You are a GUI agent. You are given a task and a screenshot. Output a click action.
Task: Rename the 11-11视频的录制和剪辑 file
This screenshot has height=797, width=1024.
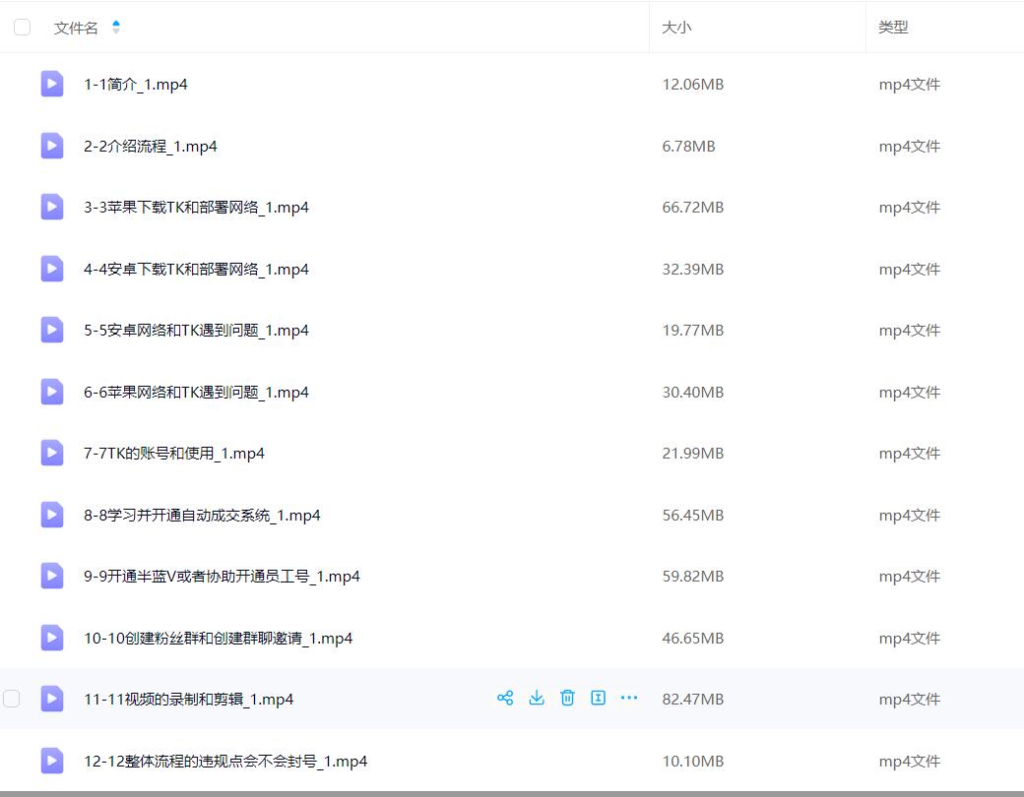click(x=598, y=699)
